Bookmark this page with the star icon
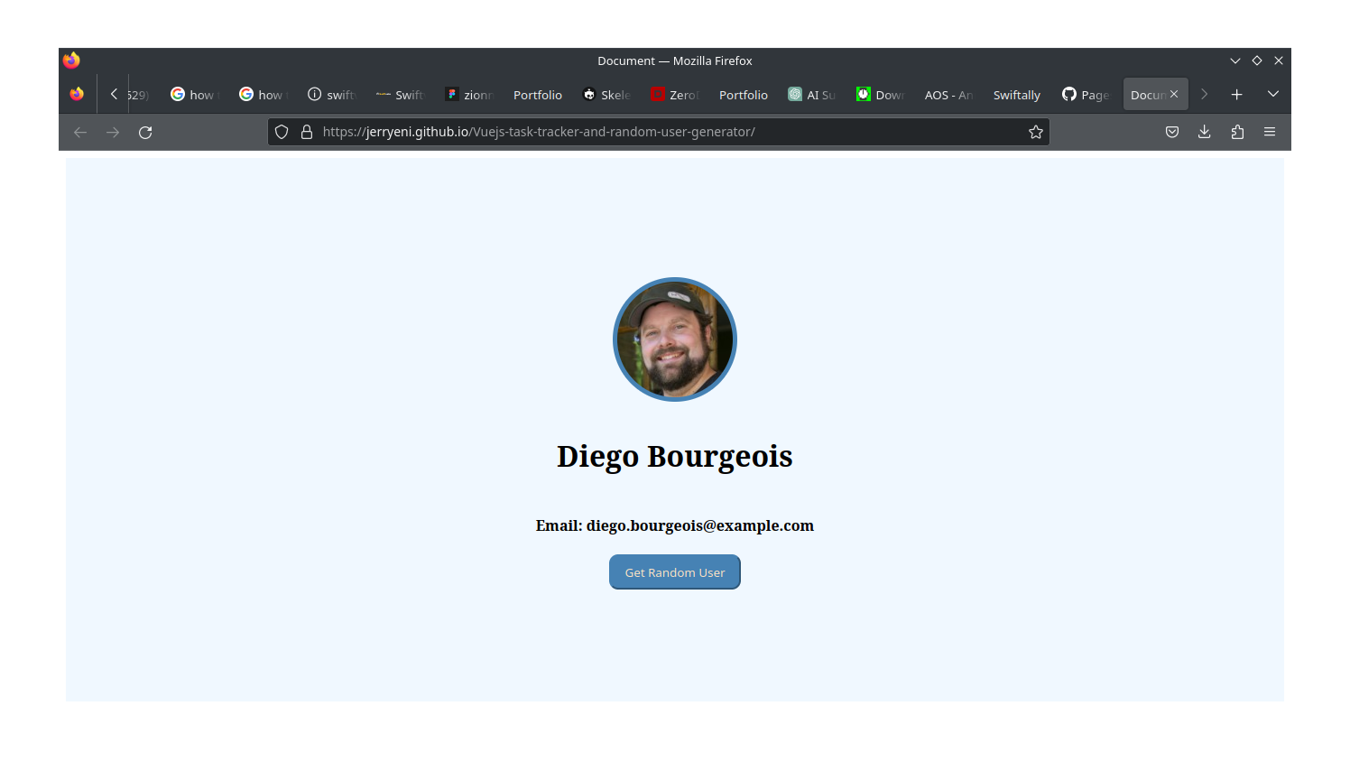 tap(1035, 133)
